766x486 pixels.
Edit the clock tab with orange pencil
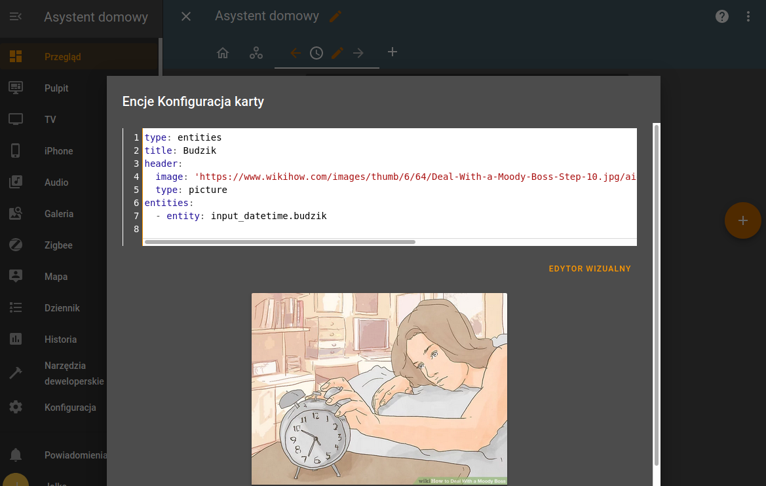pyautogui.click(x=337, y=52)
